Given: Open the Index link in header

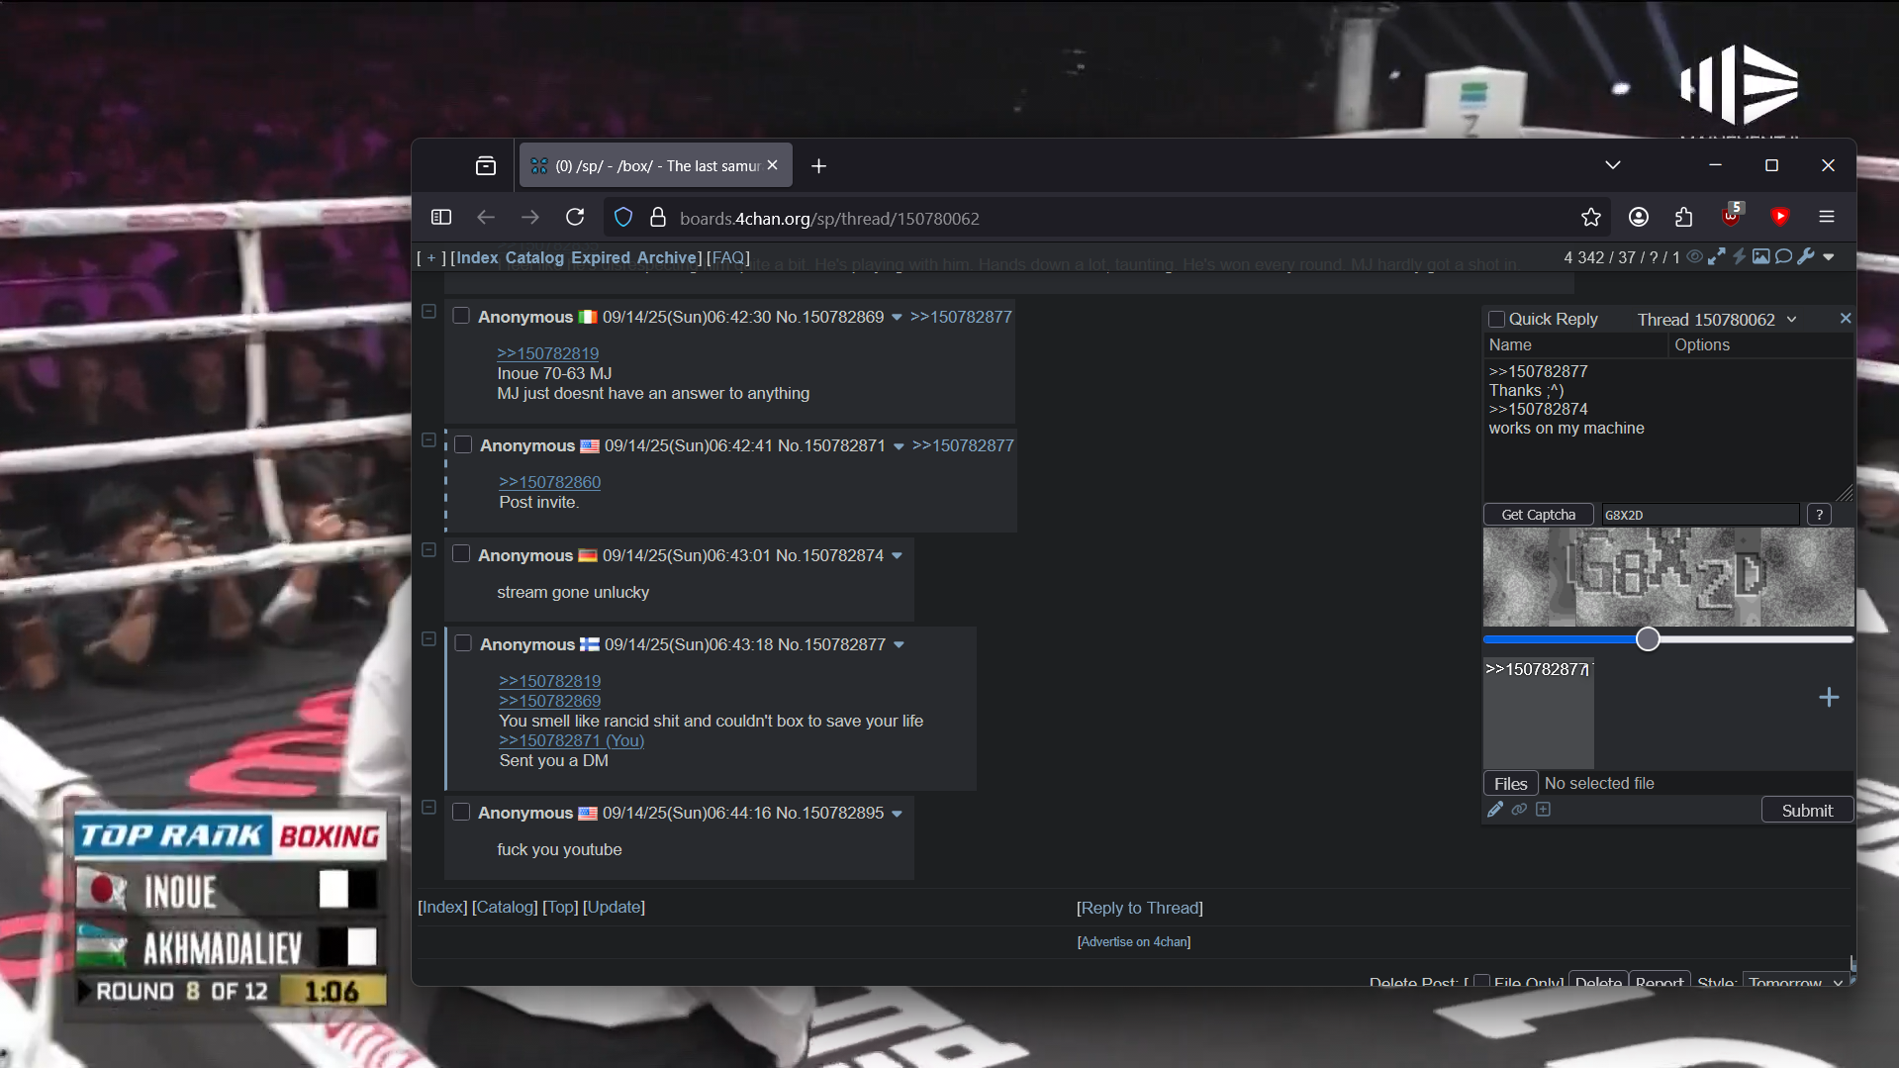Looking at the screenshot, I should 477,257.
